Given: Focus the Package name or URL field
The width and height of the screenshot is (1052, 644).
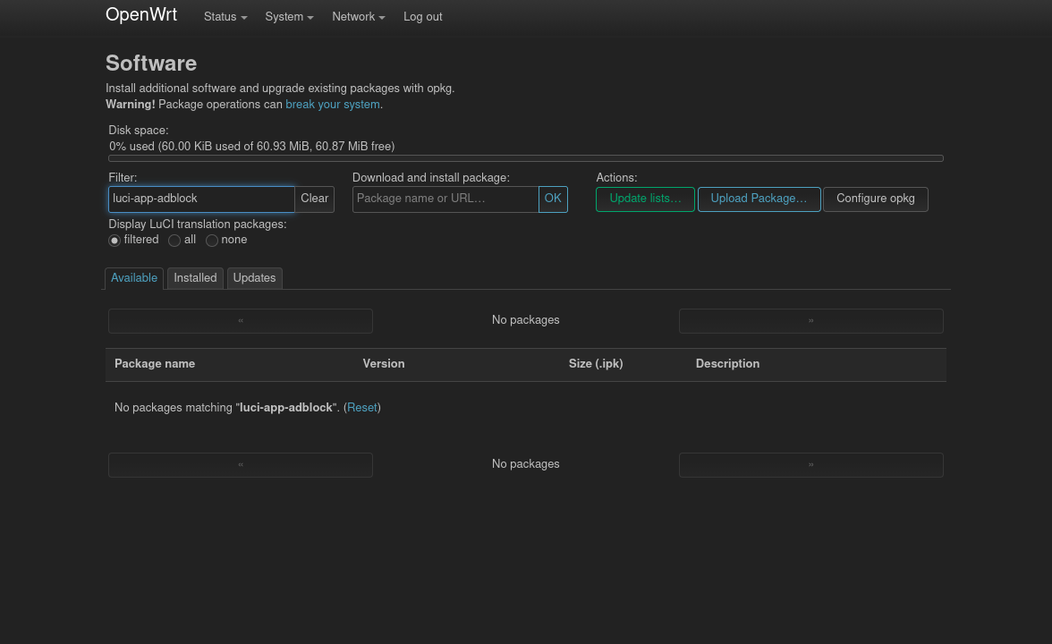Looking at the screenshot, I should pyautogui.click(x=445, y=199).
